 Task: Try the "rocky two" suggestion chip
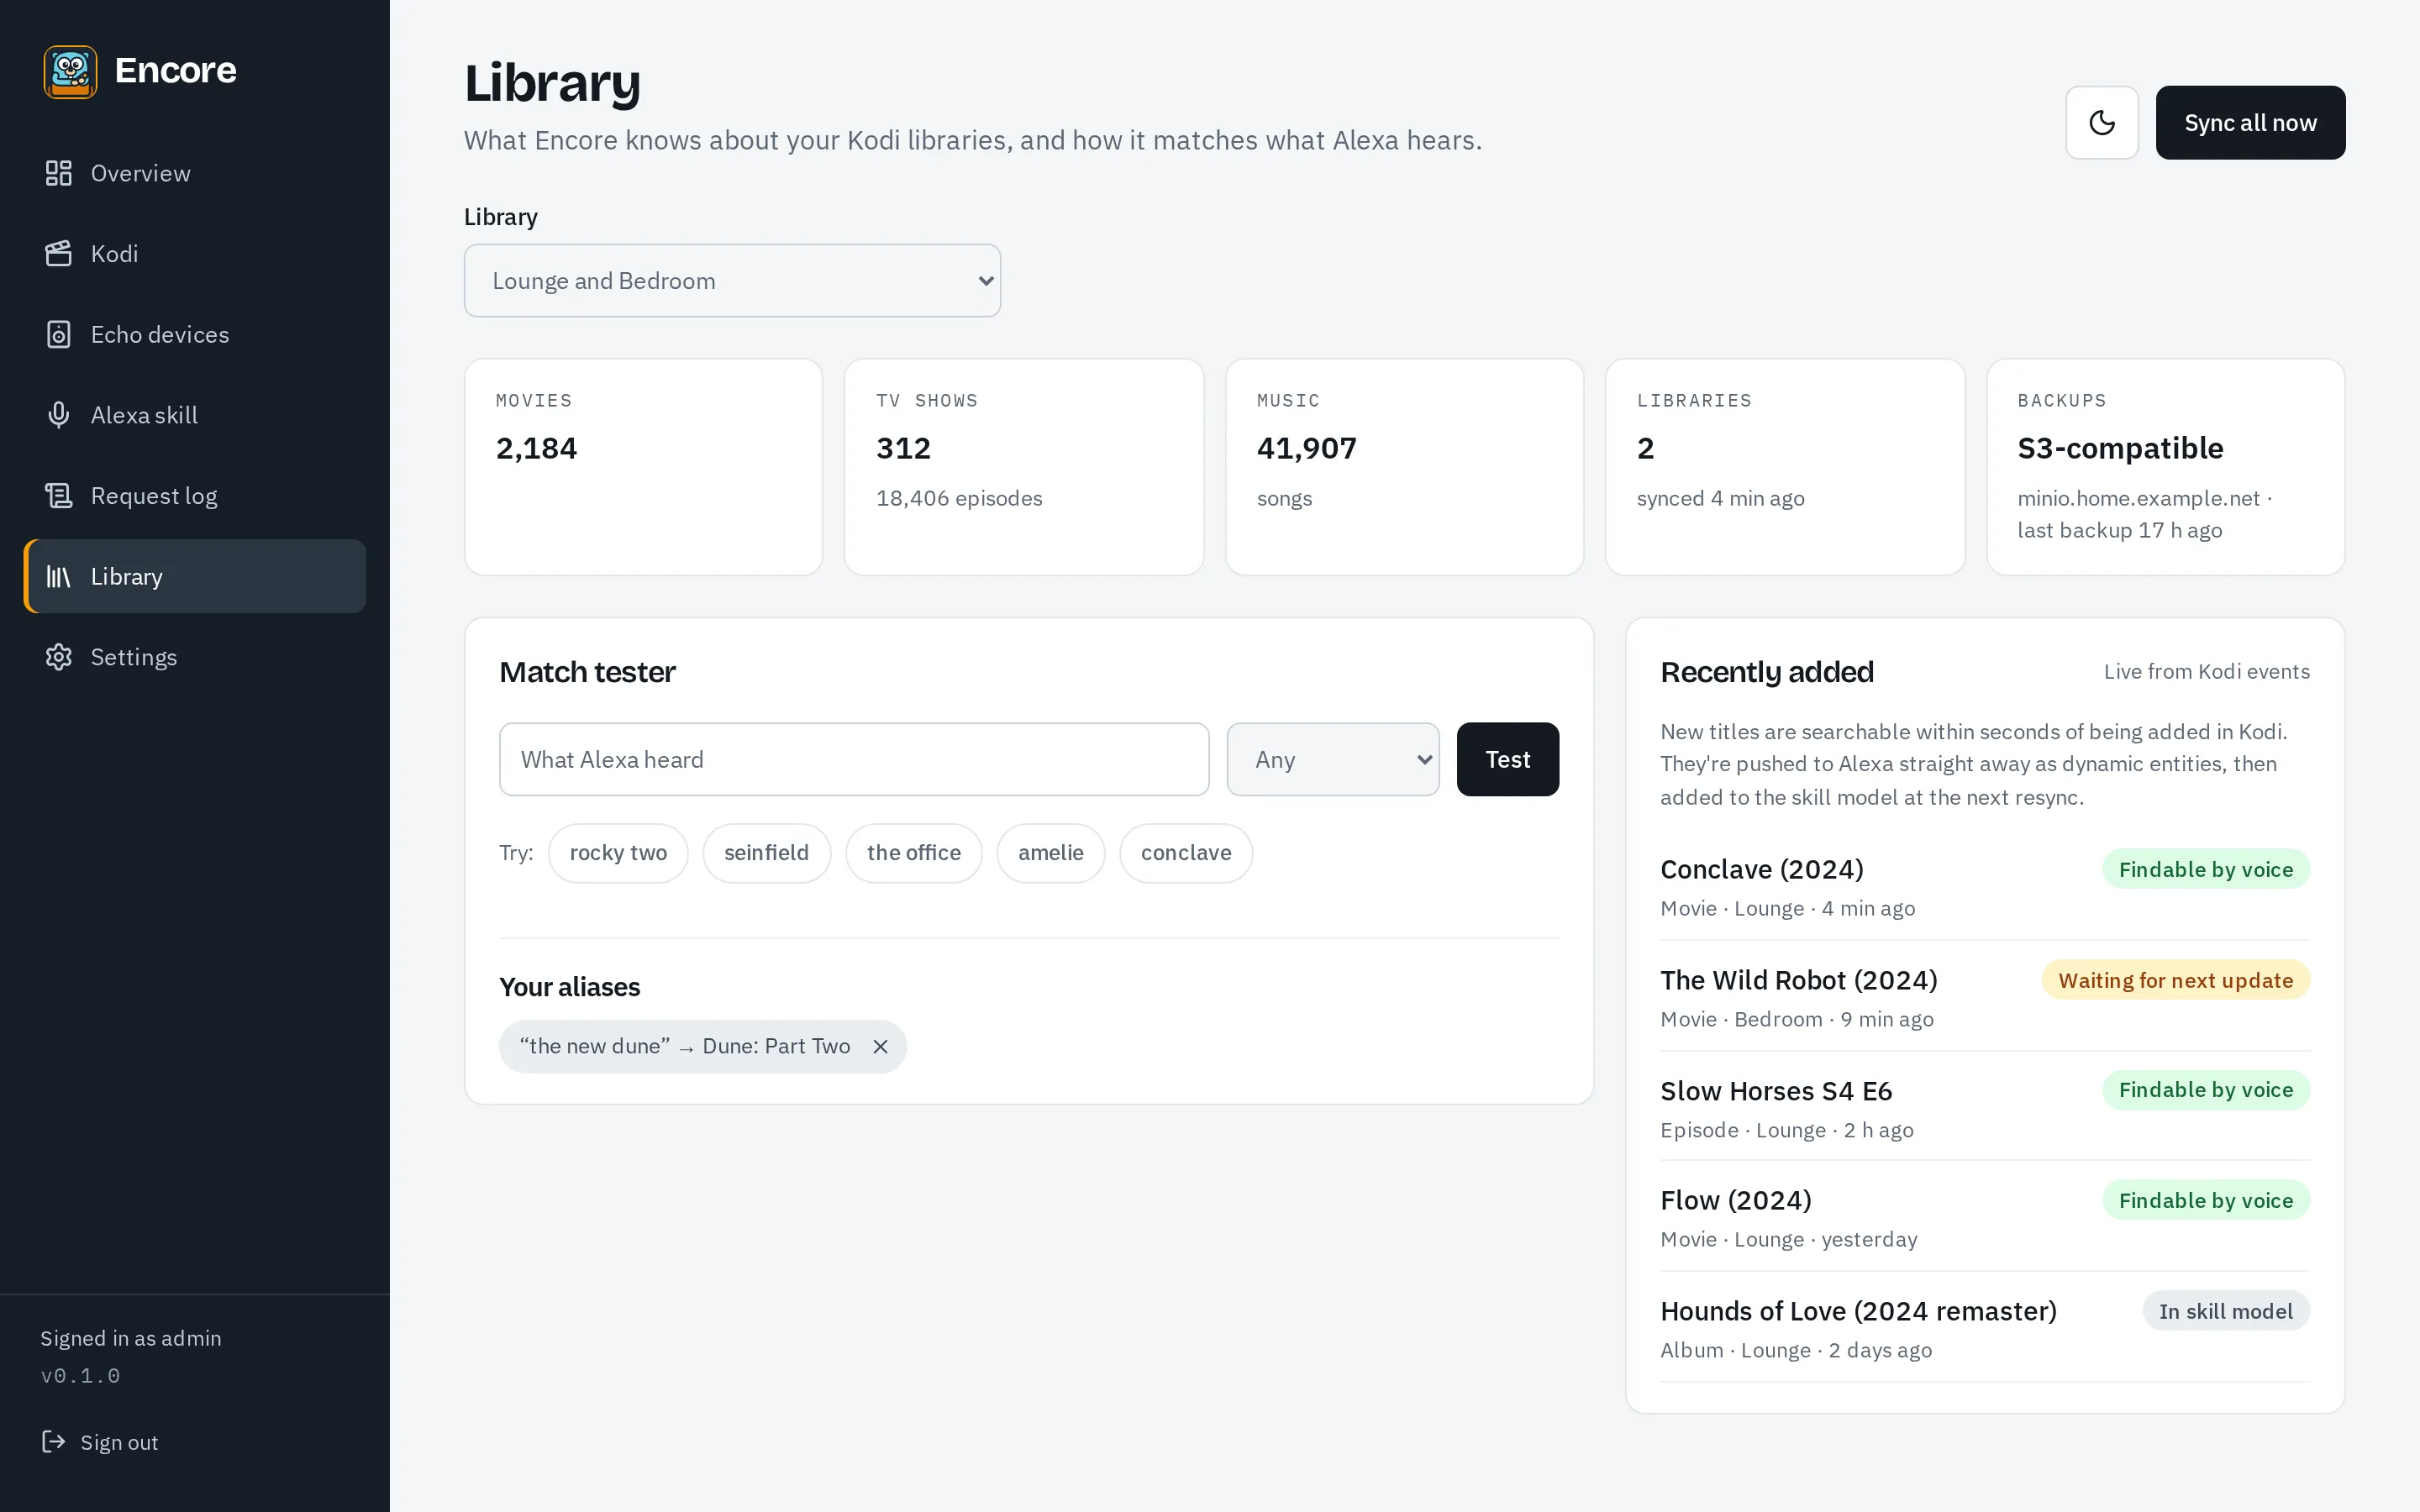pyautogui.click(x=618, y=853)
